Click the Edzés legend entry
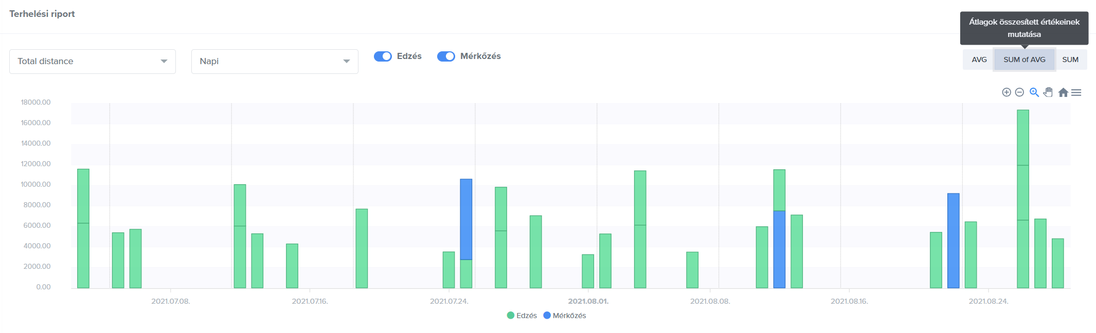 coord(522,316)
